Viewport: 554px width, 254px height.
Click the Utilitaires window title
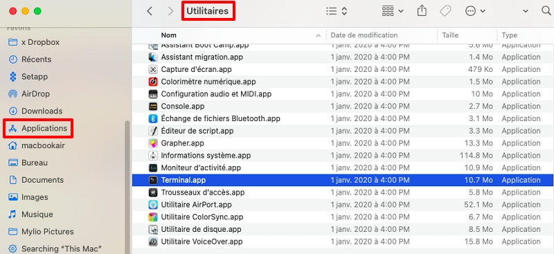point(207,11)
